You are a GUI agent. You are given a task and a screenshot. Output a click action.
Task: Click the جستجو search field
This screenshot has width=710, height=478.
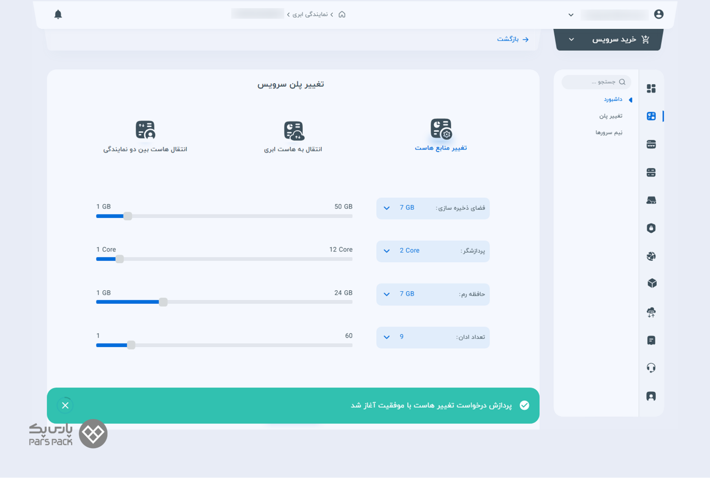597,82
